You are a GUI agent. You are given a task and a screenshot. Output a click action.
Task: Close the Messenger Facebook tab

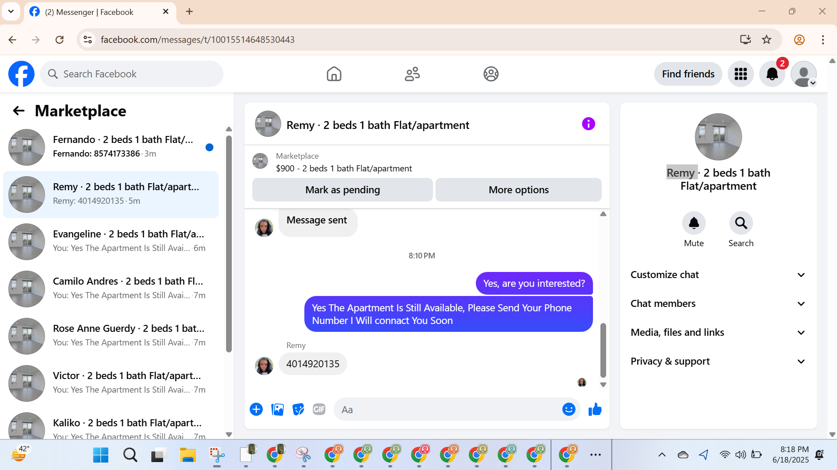pyautogui.click(x=166, y=12)
